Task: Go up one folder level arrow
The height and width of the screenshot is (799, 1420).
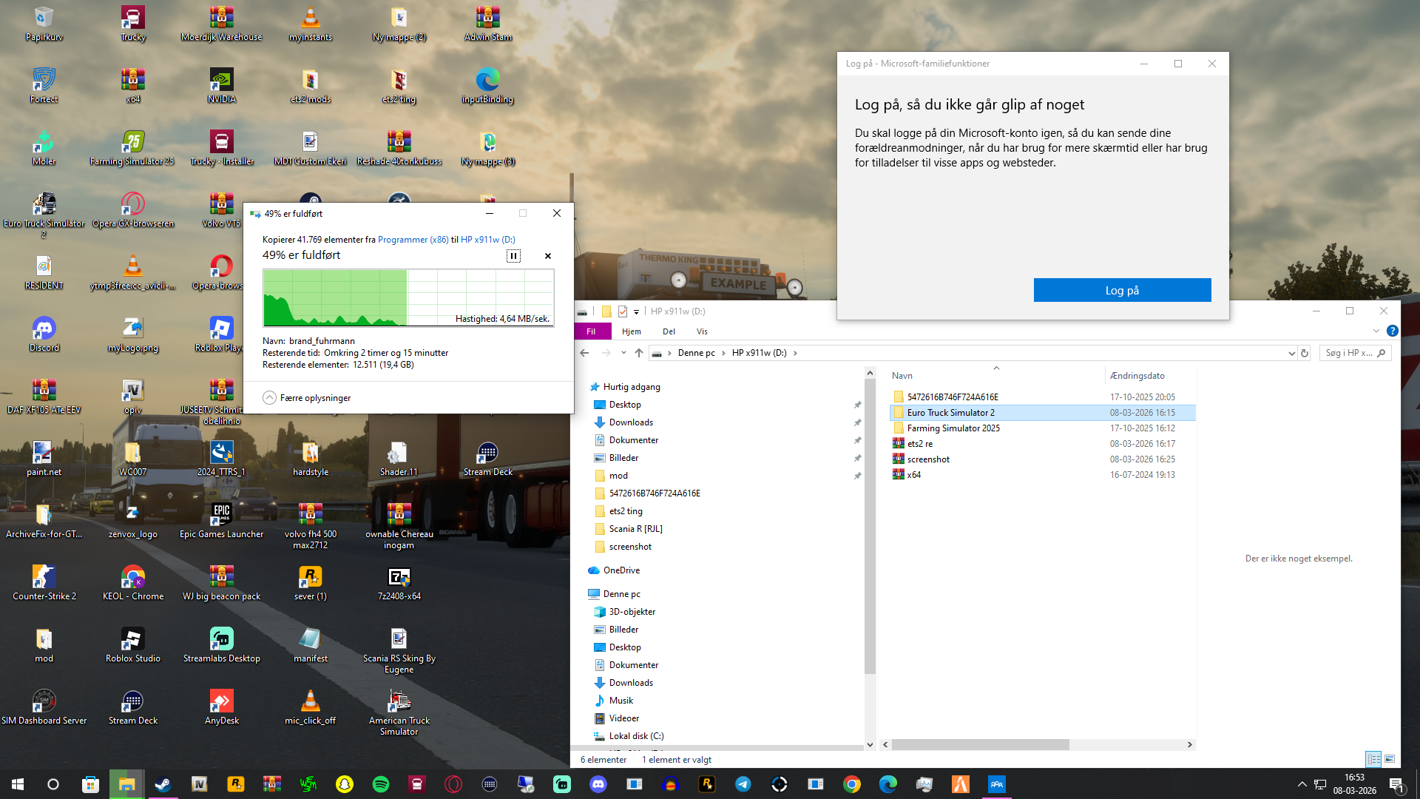Action: tap(639, 353)
